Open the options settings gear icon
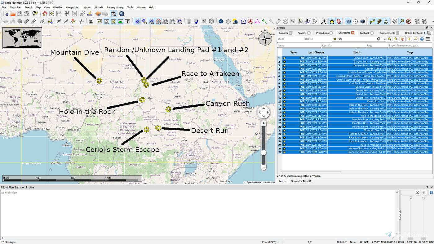Screen dimensions: 434x244 (211, 21)
